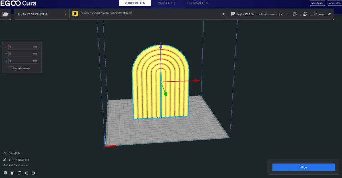Click the Y position input field
342x178 pixels.
24,54
